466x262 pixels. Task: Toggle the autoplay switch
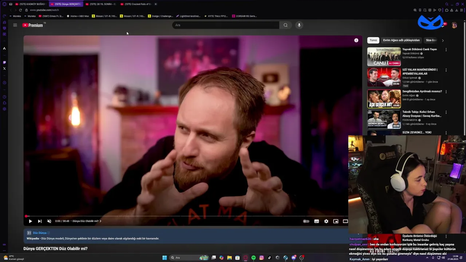306,221
